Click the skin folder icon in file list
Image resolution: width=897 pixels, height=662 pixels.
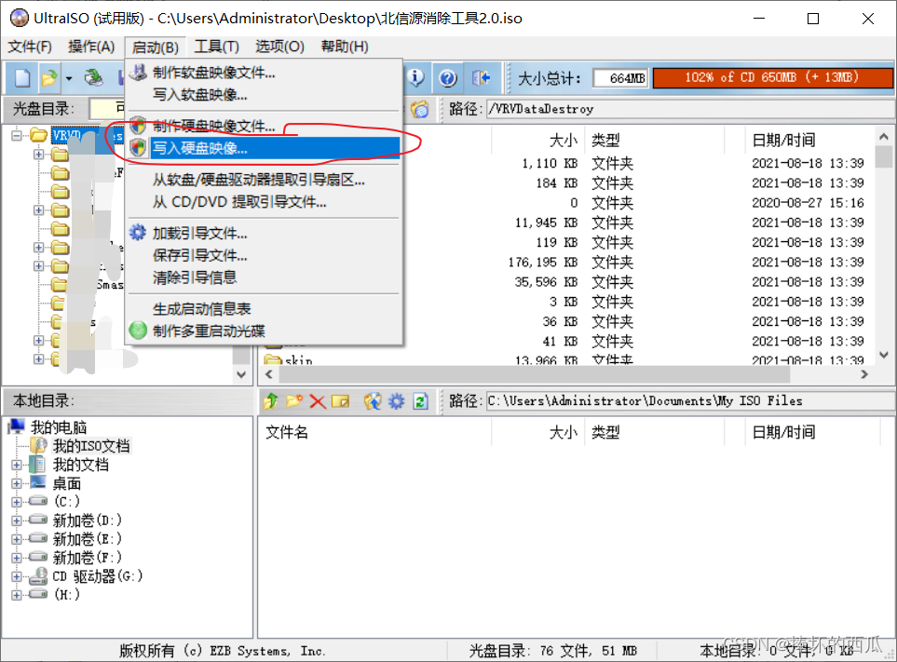[x=273, y=360]
